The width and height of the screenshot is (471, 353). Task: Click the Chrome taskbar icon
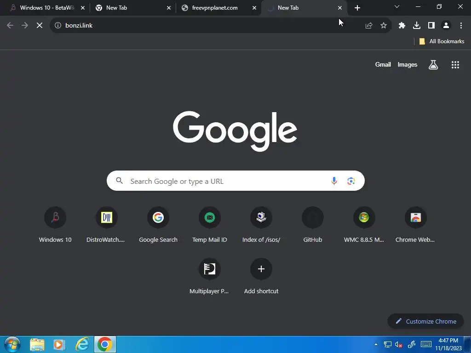click(105, 344)
